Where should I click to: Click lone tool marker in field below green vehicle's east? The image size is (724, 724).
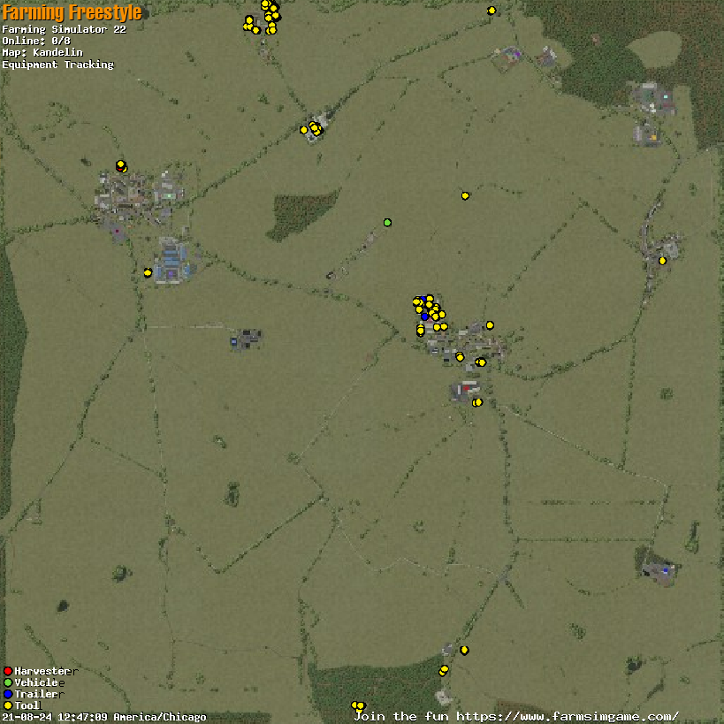[465, 195]
